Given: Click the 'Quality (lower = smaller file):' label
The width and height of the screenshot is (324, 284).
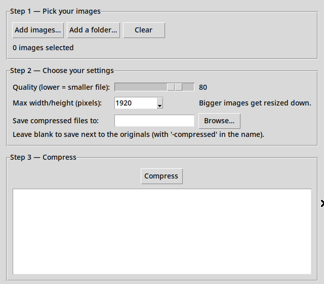Looking at the screenshot, I should coord(61,87).
